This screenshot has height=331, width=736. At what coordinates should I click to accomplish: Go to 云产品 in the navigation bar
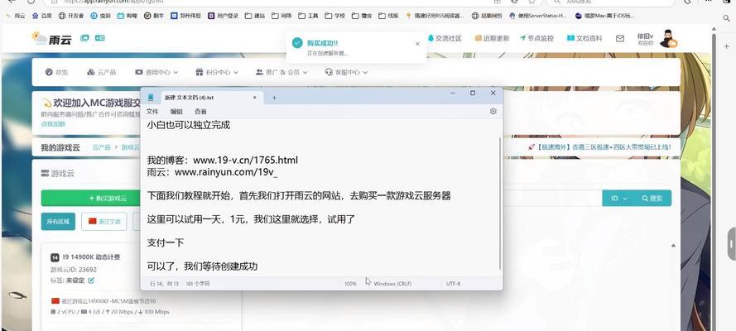(x=101, y=72)
